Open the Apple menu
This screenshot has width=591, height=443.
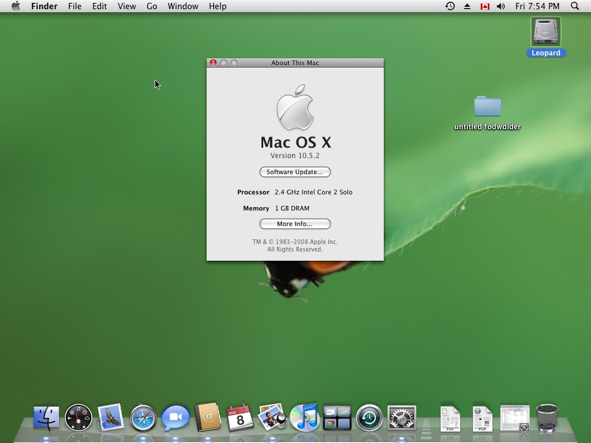[x=16, y=6]
